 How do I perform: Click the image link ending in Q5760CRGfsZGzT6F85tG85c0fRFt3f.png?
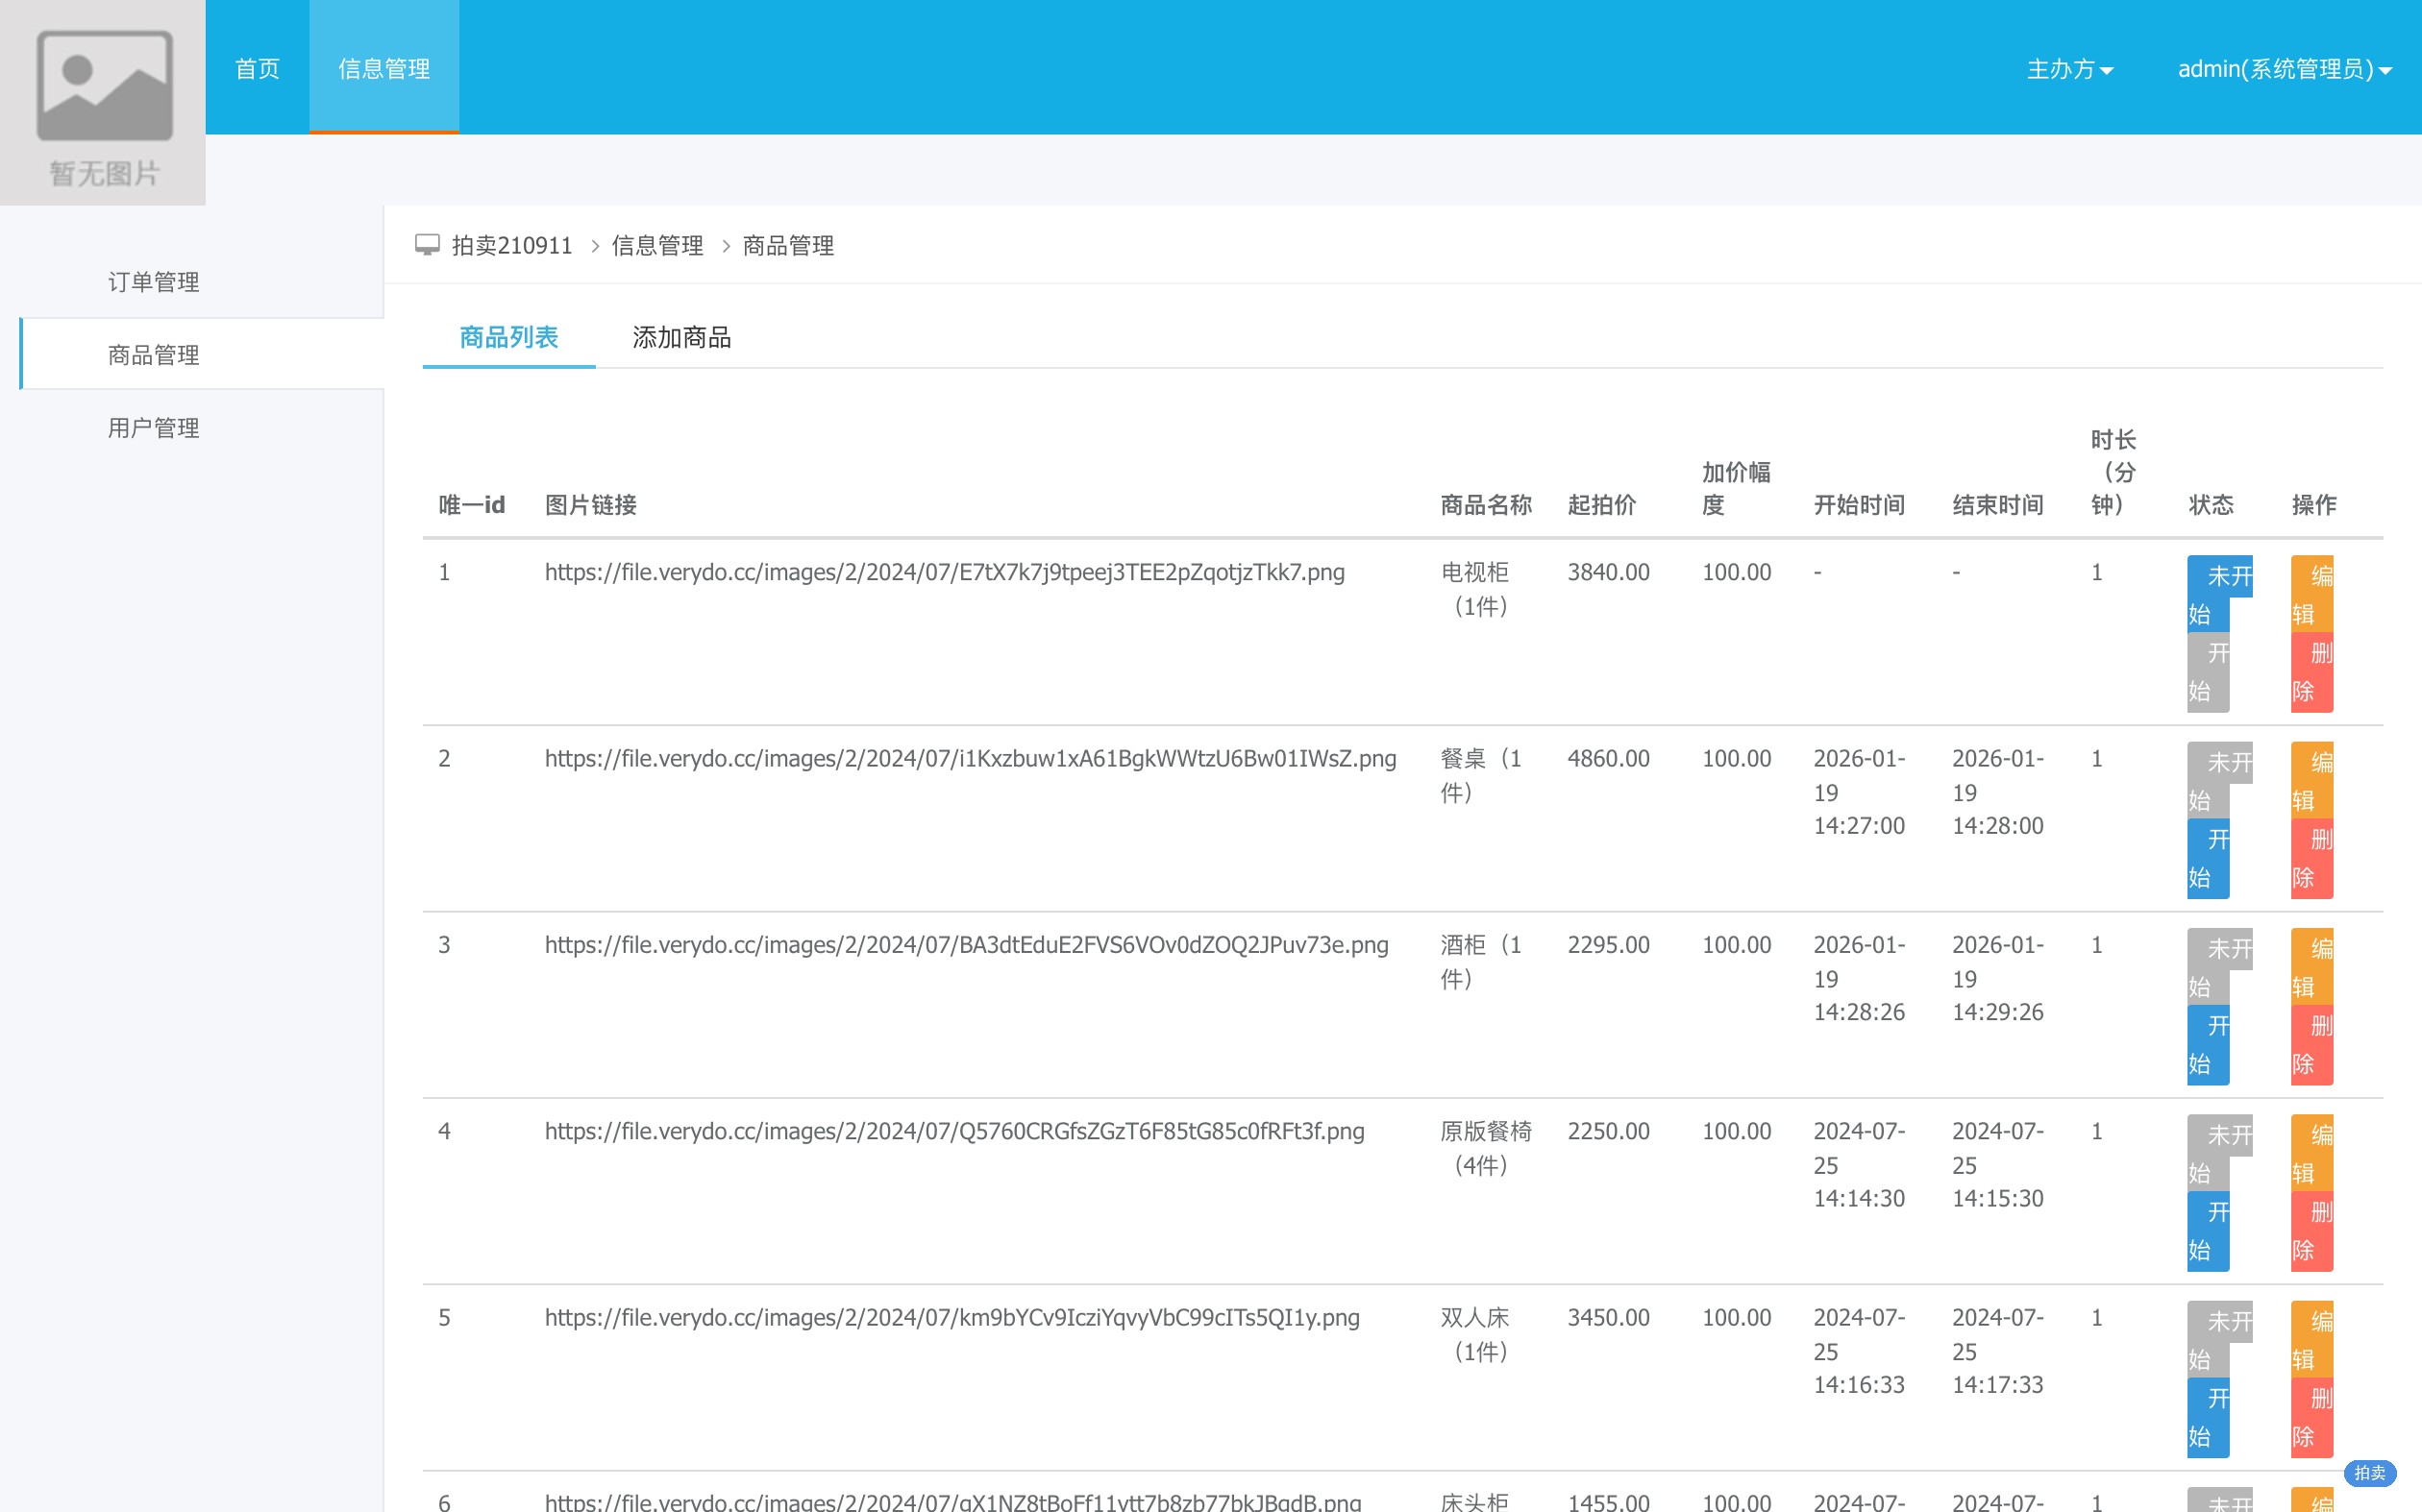tap(954, 1131)
